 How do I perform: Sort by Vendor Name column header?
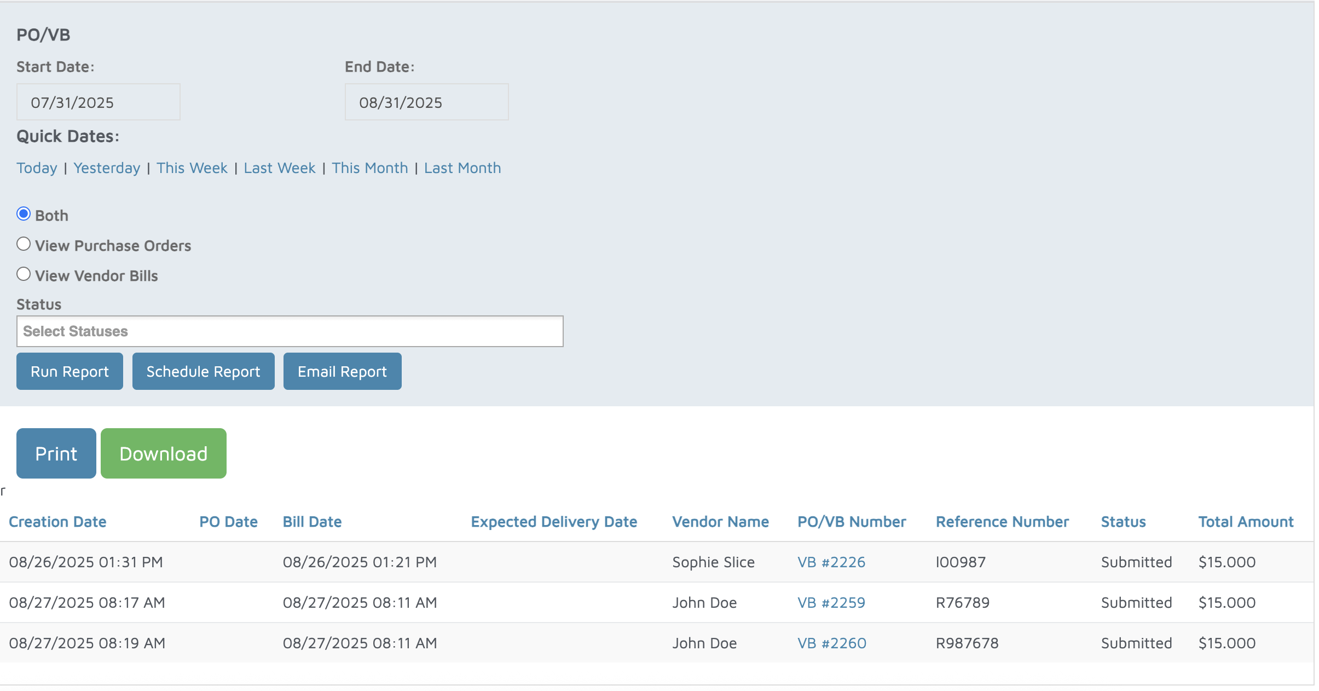tap(720, 522)
